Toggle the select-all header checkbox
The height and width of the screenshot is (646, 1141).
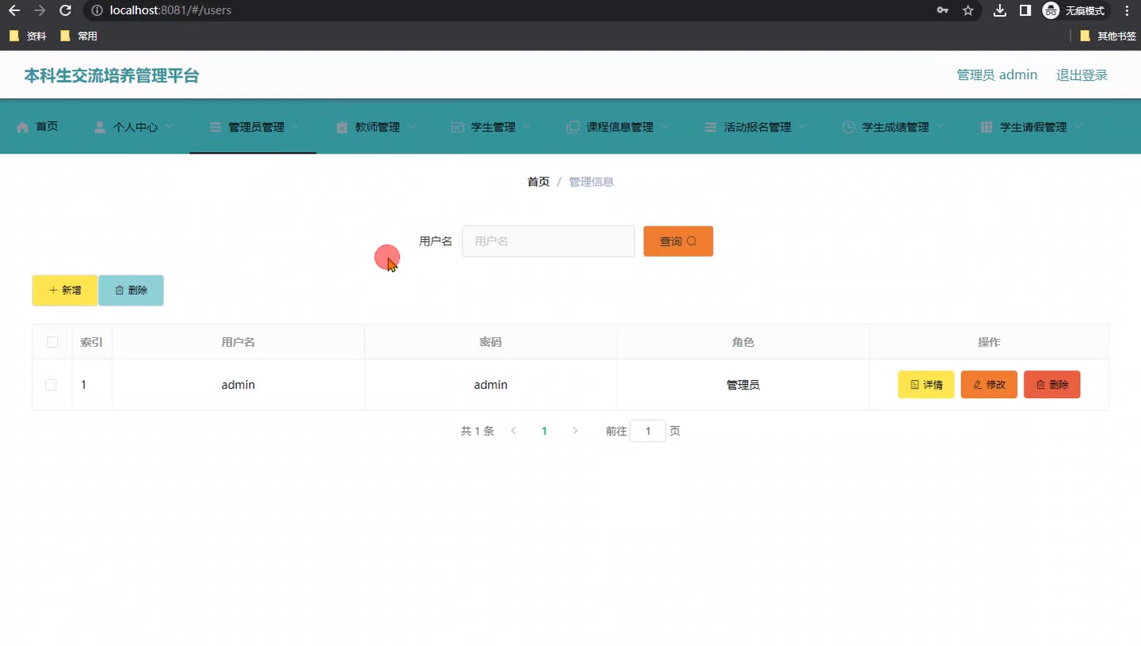52,342
